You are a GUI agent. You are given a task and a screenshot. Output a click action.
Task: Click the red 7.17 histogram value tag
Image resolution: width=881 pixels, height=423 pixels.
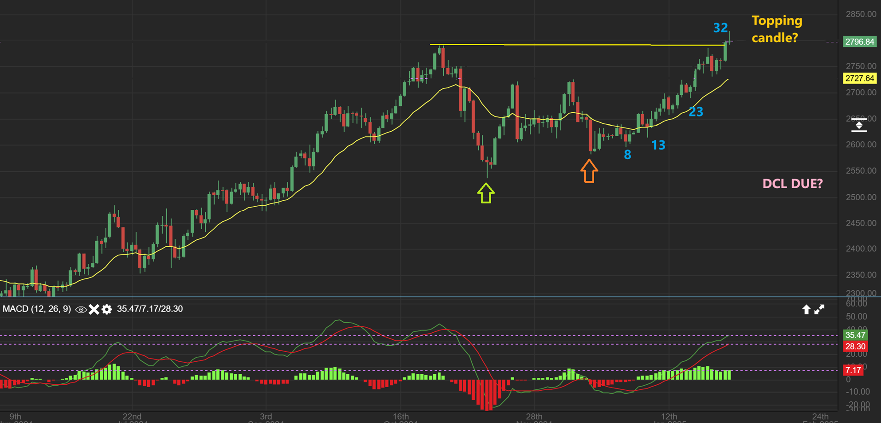(853, 370)
